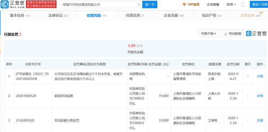Screen dimensions: 268x132
Task: Click the 企查查 watermark logo on right
Action: coord(256,33)
